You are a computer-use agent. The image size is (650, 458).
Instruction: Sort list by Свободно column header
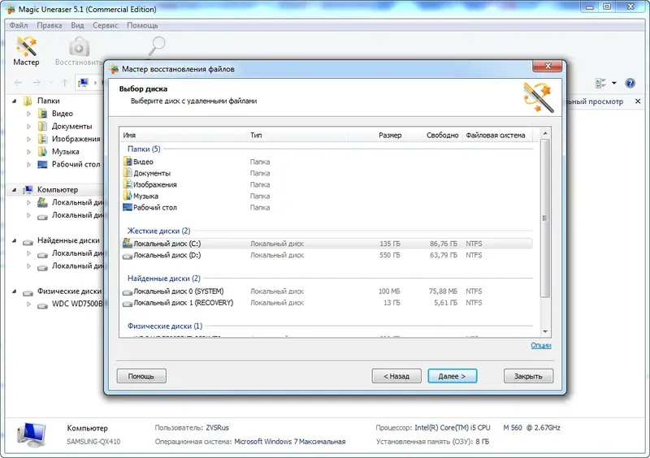(433, 135)
